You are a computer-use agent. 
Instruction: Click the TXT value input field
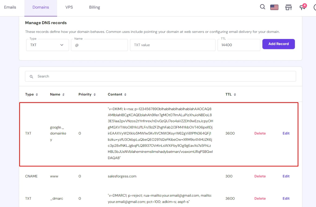[172, 45]
